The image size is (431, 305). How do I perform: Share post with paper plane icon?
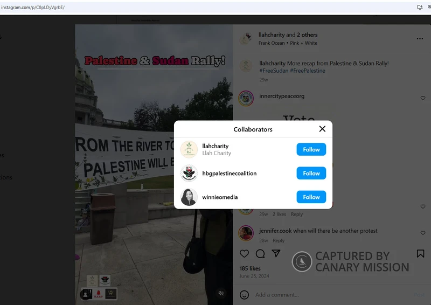[x=276, y=253]
